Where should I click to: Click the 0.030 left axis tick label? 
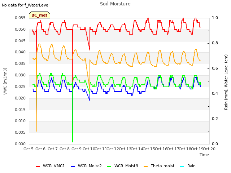pyautogui.click(x=20, y=75)
